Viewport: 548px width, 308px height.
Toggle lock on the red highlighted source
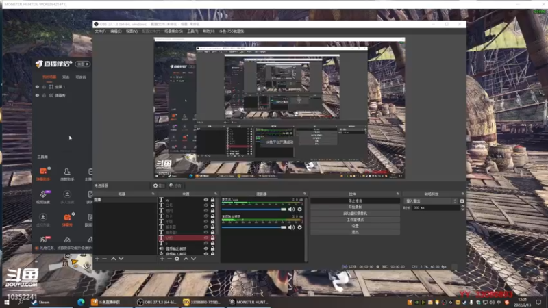pyautogui.click(x=212, y=238)
